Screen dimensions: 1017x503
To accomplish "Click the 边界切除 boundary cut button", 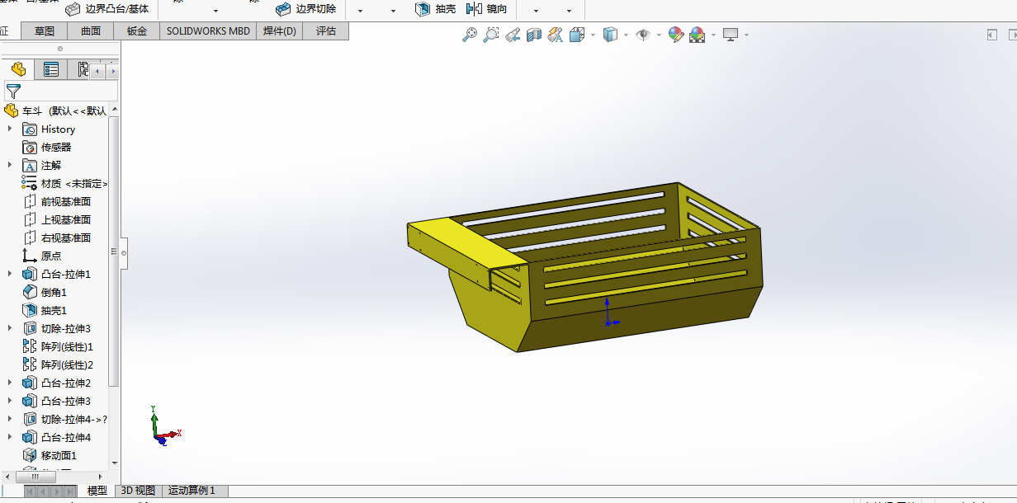I will pyautogui.click(x=305, y=9).
